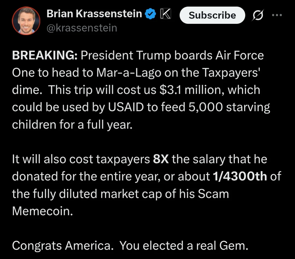
Task: Click the @krassenstein handle
Action: 82,28
